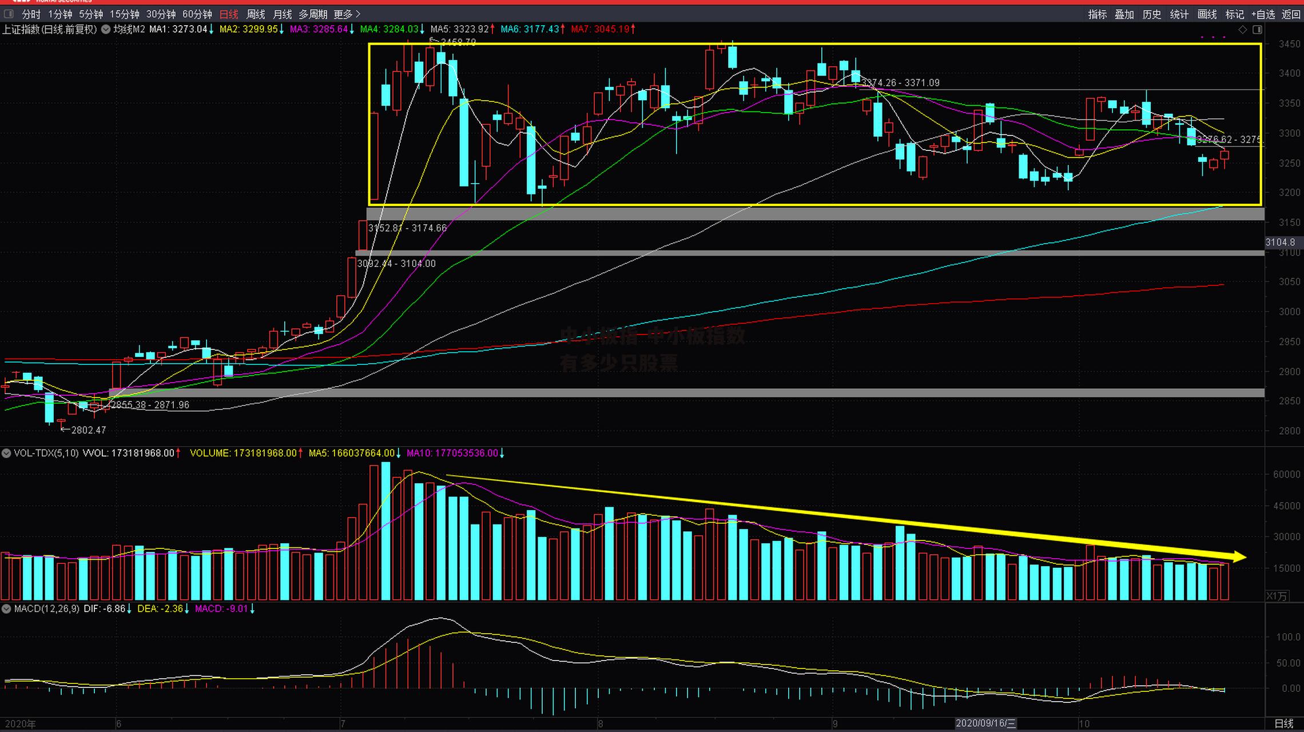The image size is (1304, 732).
Task: Switch to 60分钟 chart period
Action: pos(197,14)
